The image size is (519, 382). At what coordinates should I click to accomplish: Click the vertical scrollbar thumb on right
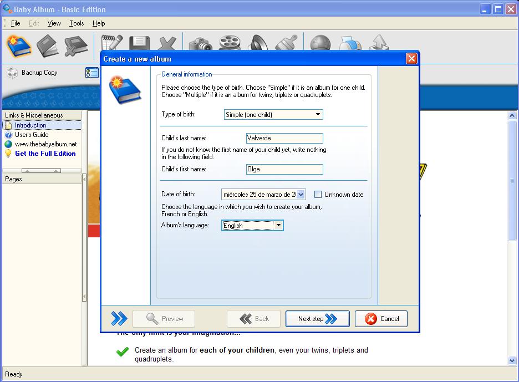coord(512,180)
